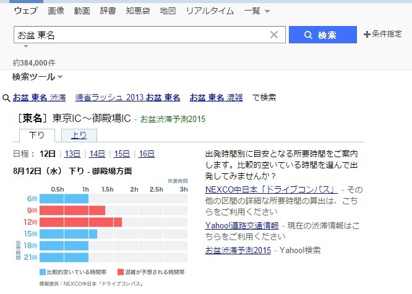Screen dimensions: 412x294
Task: Click the plus icon for 条件指定
Action: tap(367, 34)
